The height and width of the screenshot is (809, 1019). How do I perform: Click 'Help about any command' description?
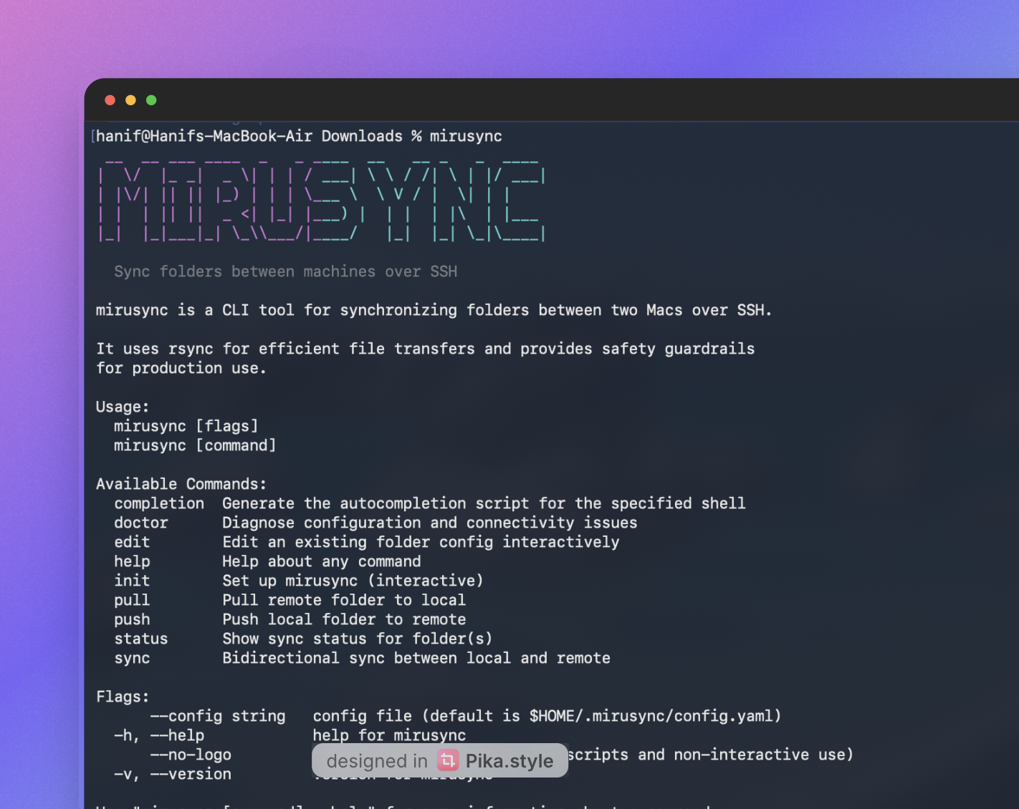[322, 561]
